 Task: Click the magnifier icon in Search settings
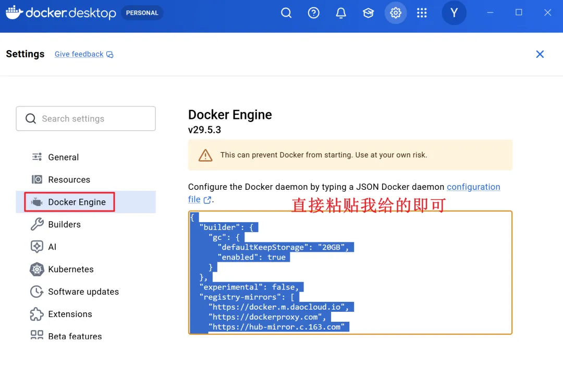coord(31,118)
